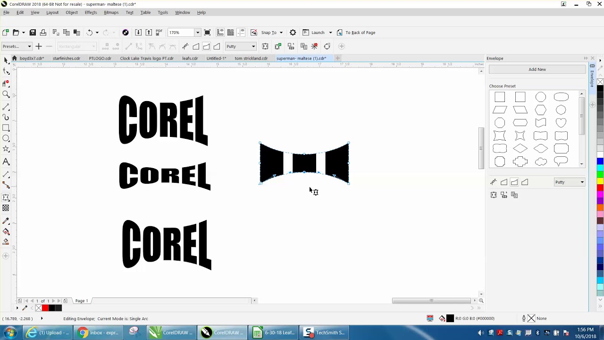Pick yellow swatch in color palette

tap(600, 181)
